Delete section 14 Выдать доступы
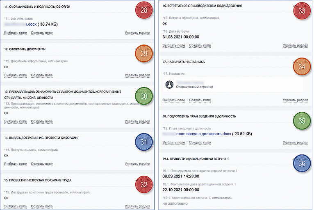This screenshot has width=314, height=210. click(137, 164)
